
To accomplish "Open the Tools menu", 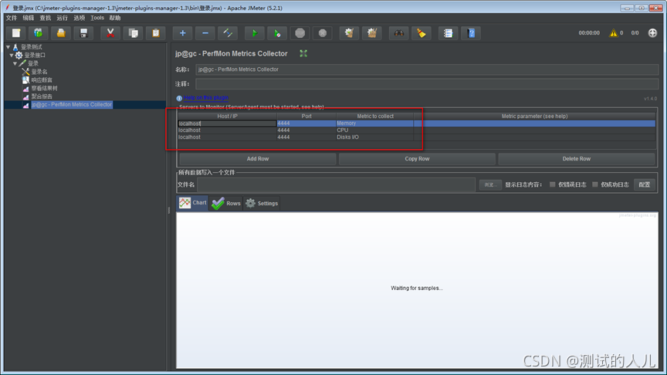I will coord(97,18).
